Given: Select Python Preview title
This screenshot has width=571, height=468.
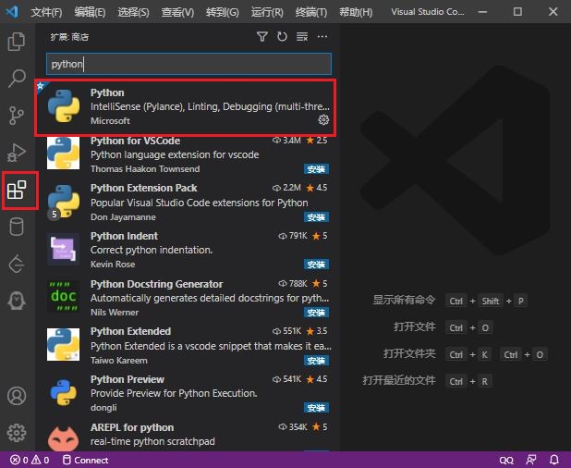Looking at the screenshot, I should (x=128, y=379).
